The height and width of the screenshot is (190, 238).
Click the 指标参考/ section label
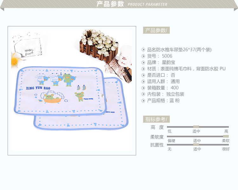[156, 119]
